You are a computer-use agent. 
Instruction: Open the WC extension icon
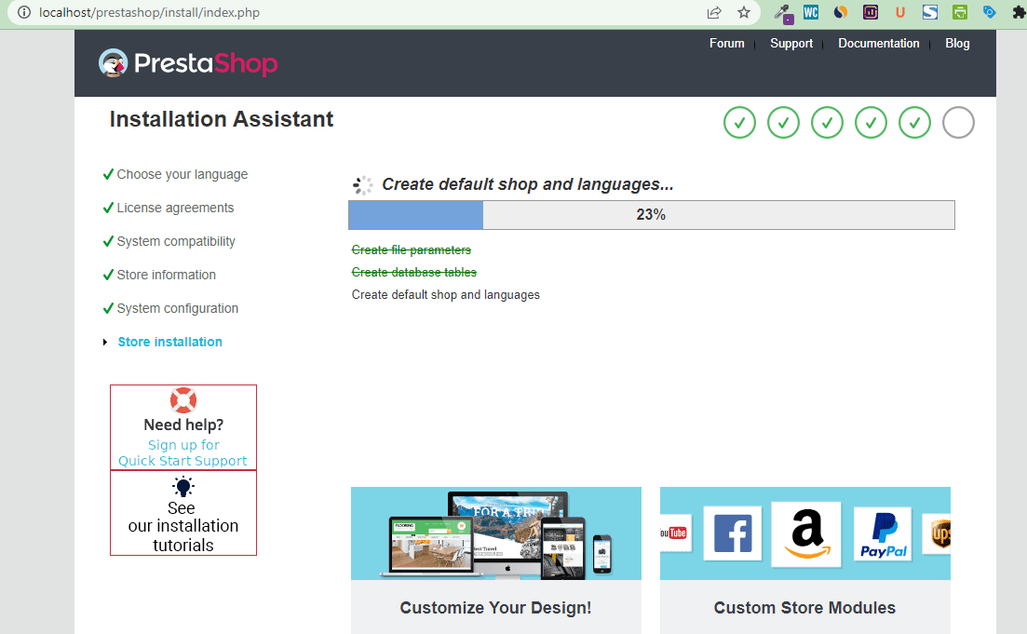811,12
